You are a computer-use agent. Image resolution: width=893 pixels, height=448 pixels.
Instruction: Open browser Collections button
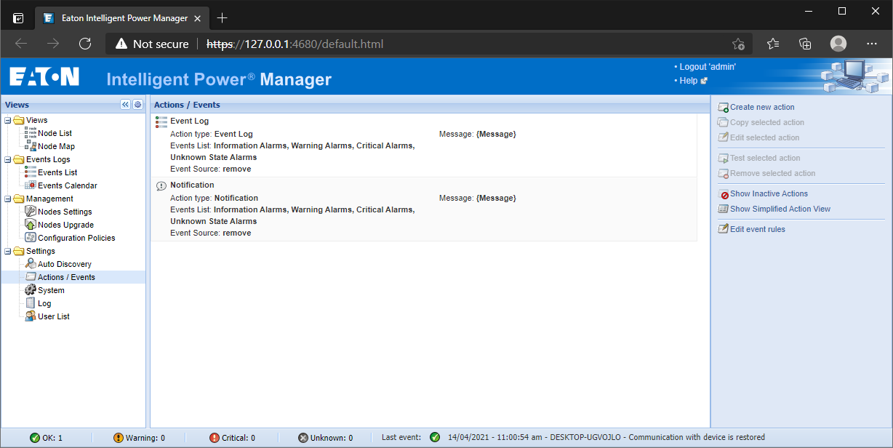[x=805, y=44]
